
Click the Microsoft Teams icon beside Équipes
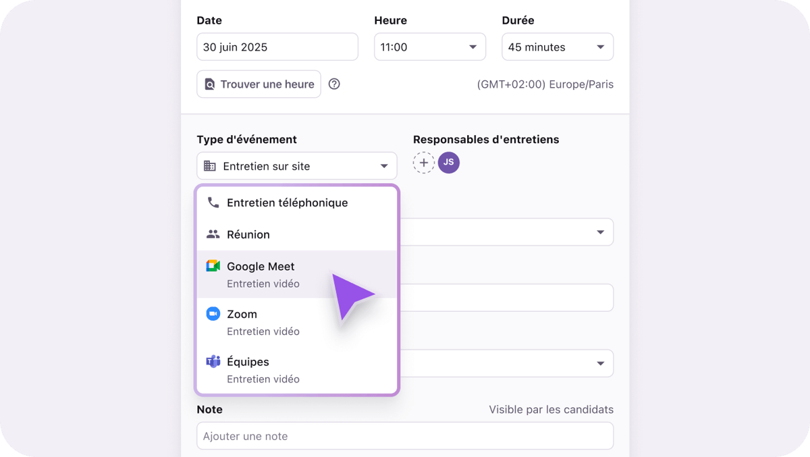click(x=213, y=361)
